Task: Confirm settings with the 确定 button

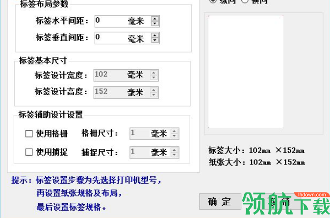Action: pyautogui.click(x=220, y=202)
